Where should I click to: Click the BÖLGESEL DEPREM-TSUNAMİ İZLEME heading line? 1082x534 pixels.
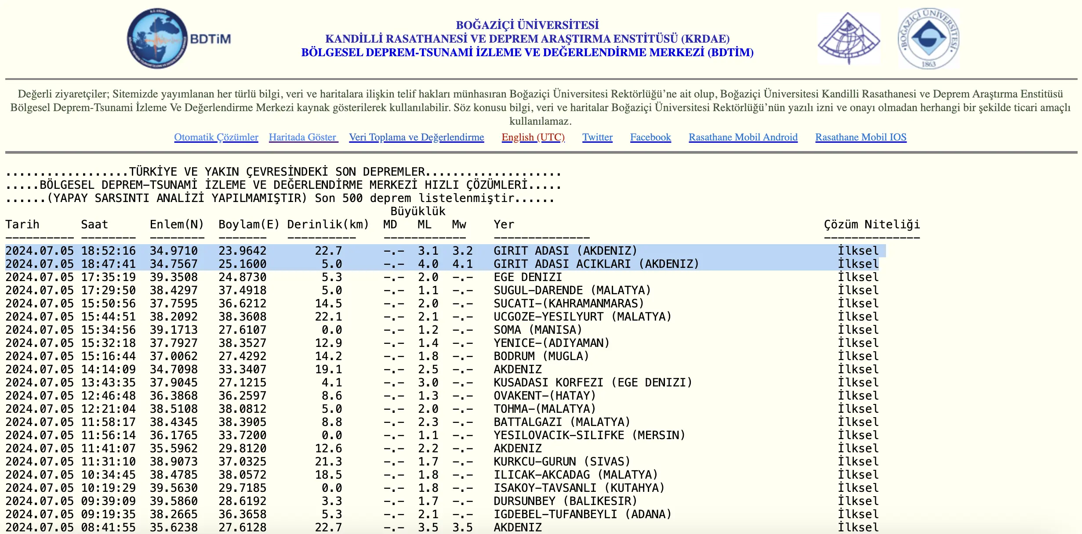point(527,52)
